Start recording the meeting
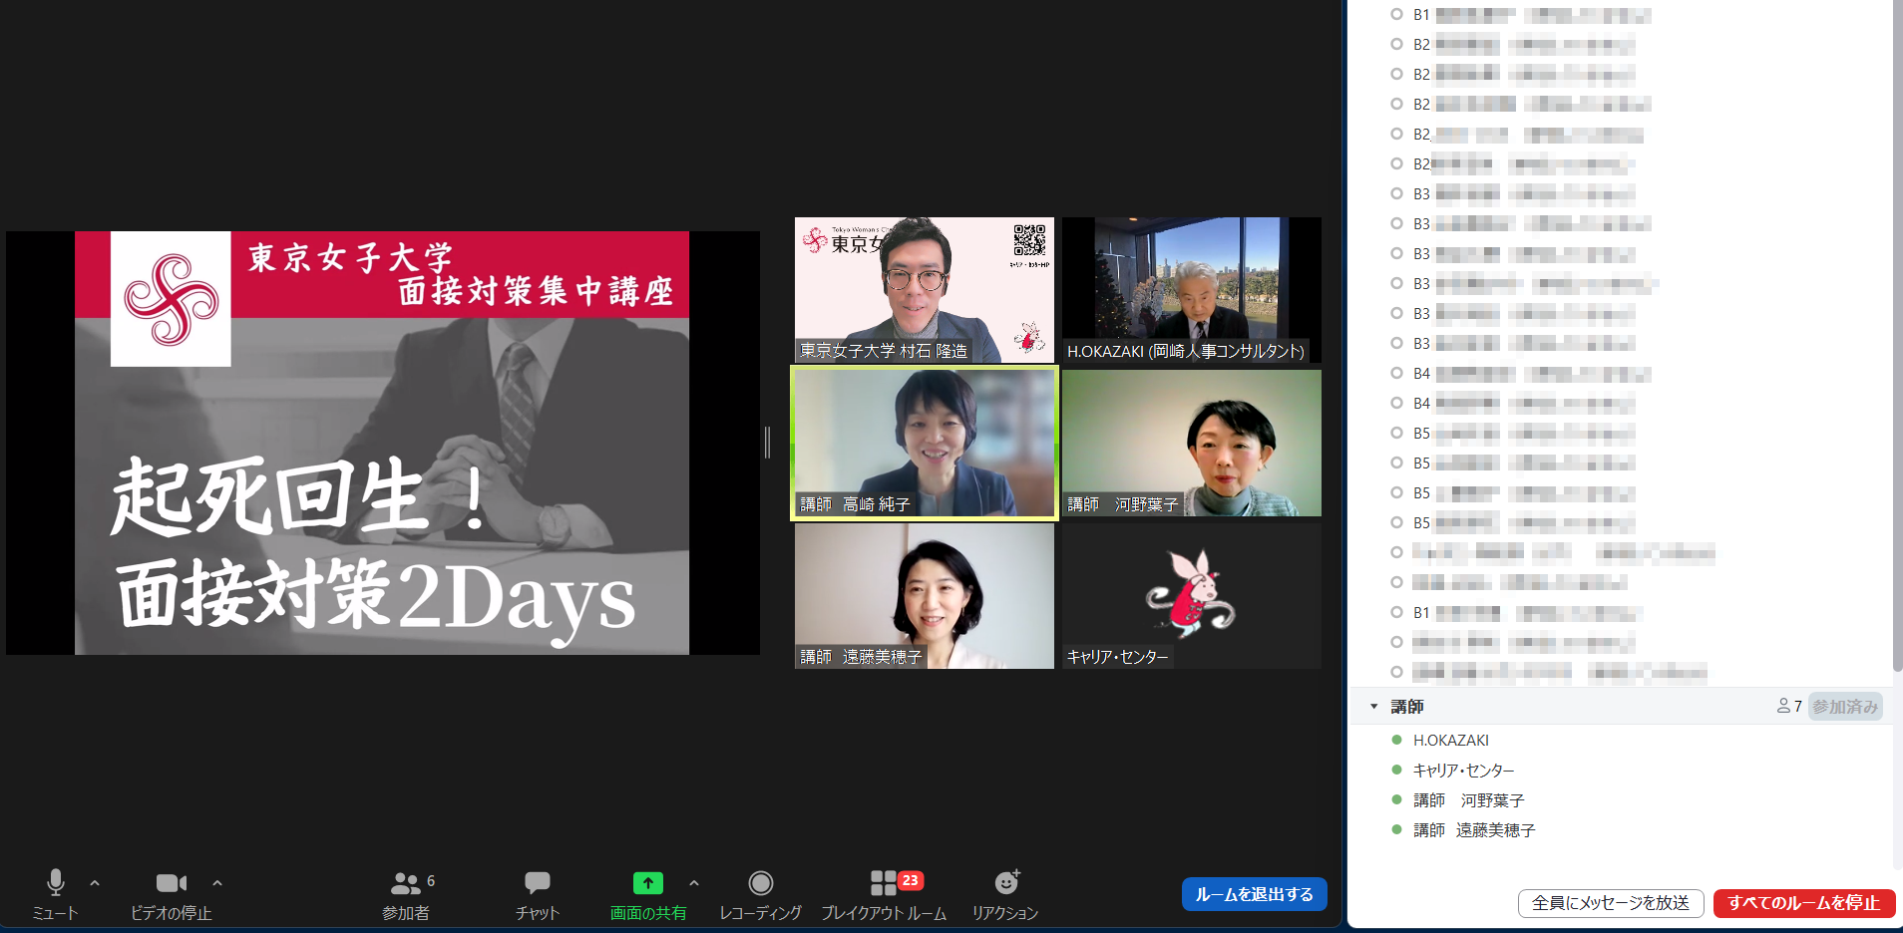Image resolution: width=1903 pixels, height=933 pixels. click(x=760, y=883)
